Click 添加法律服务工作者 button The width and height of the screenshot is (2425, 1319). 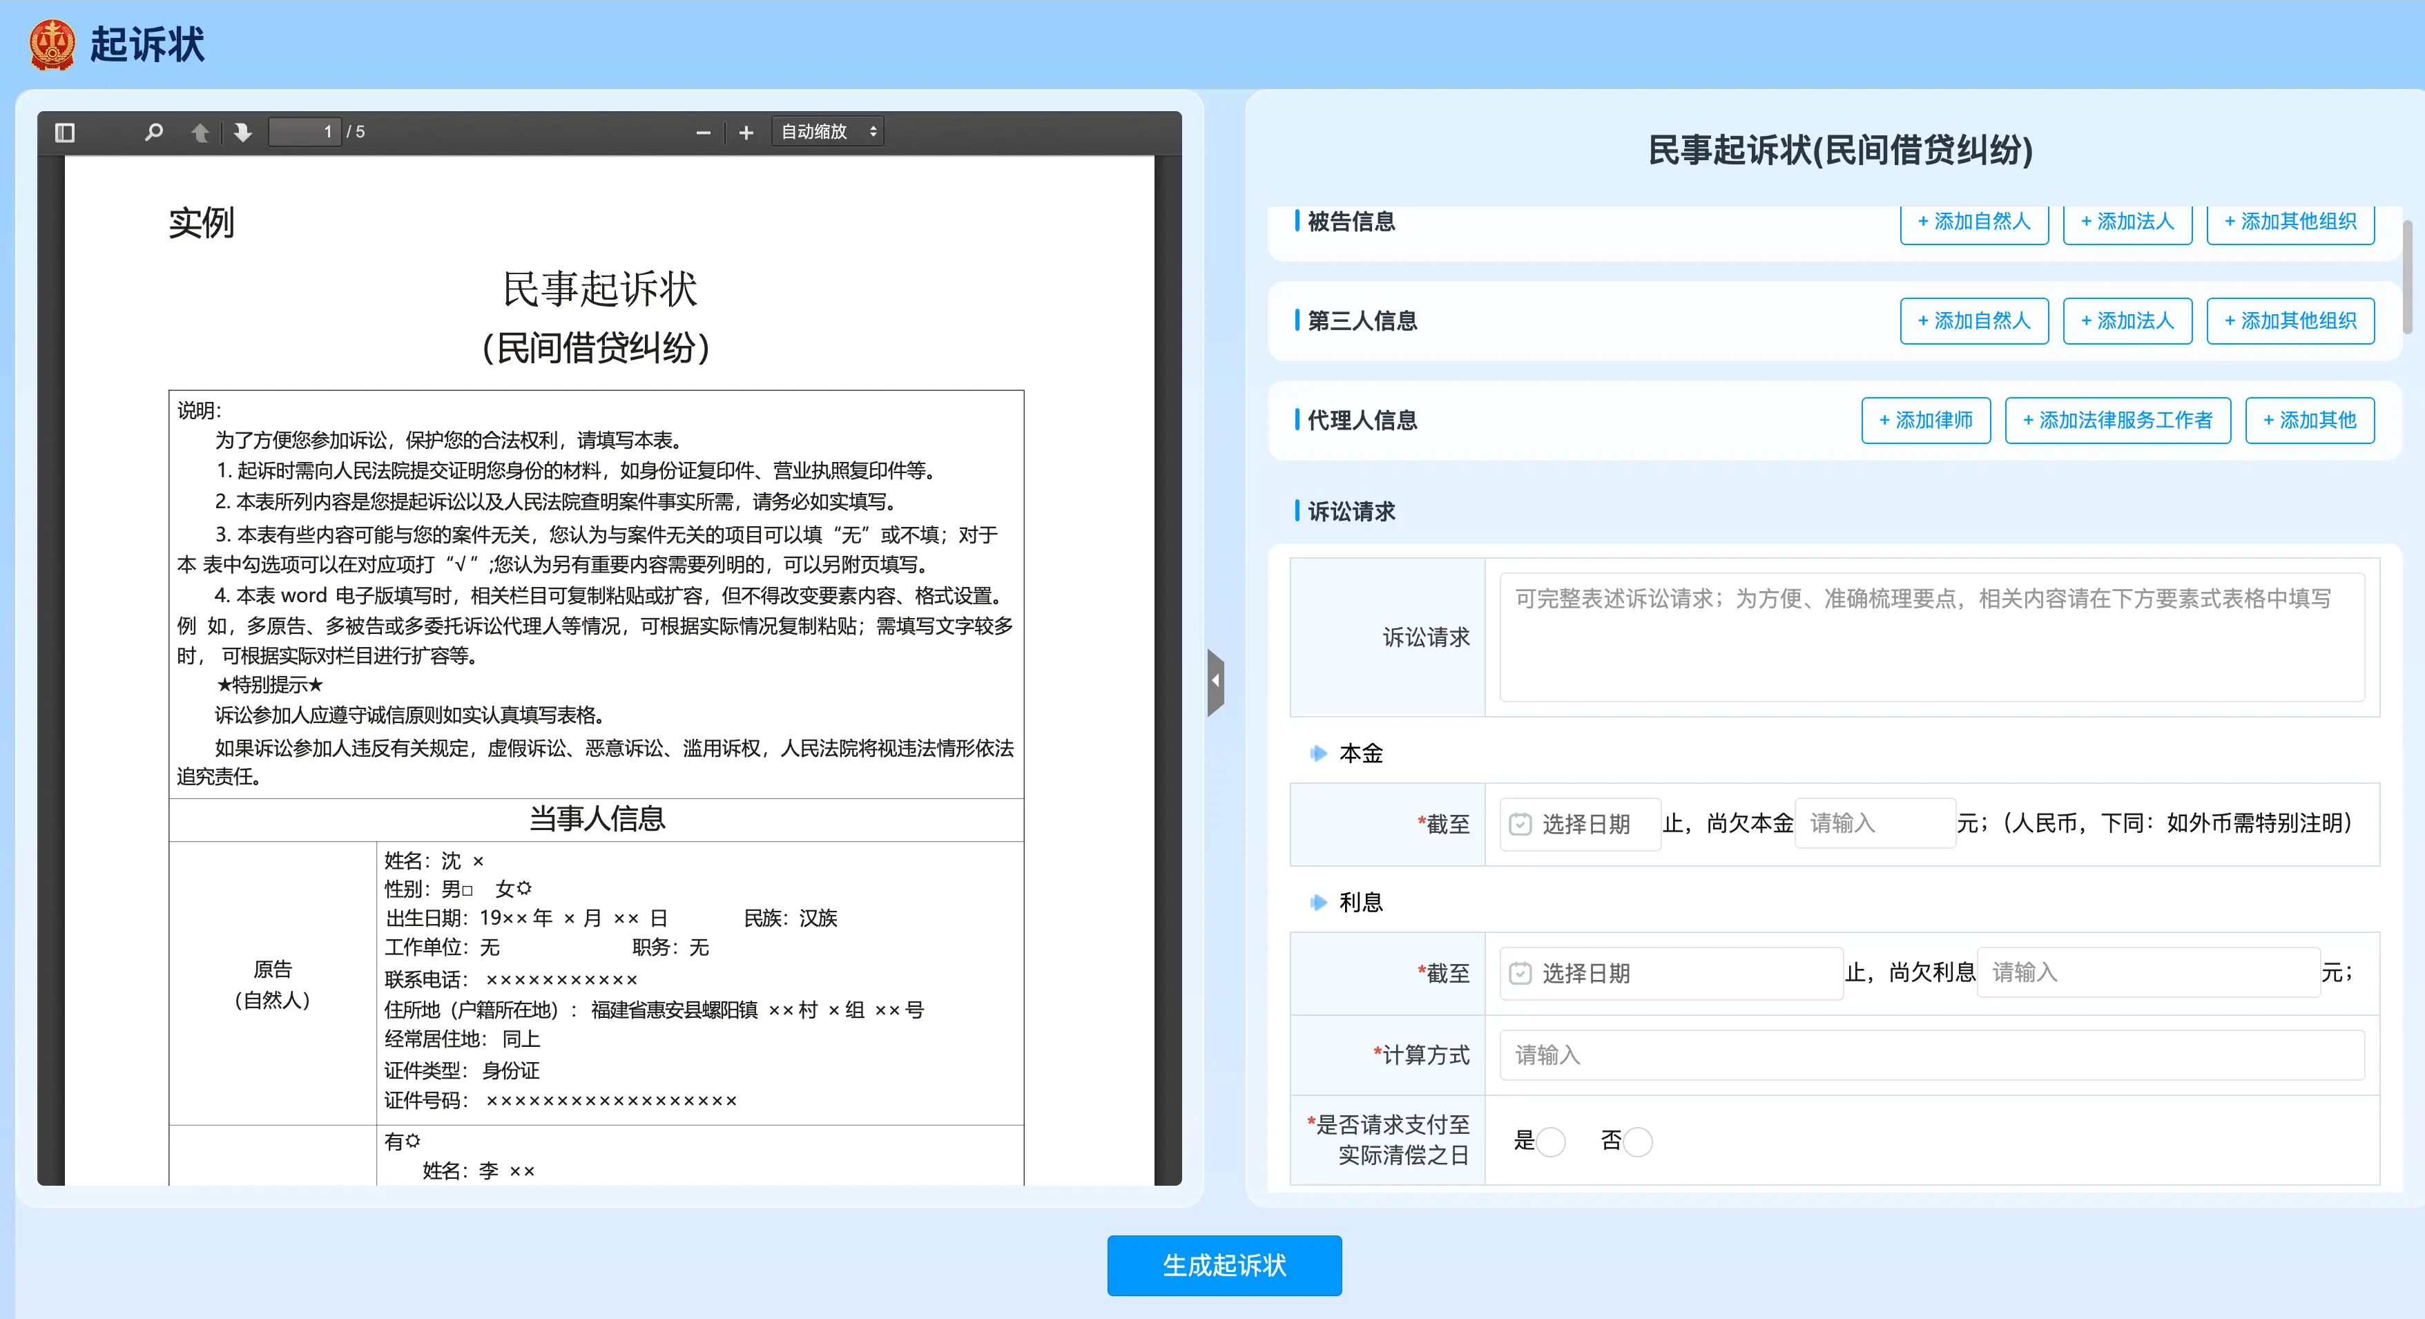tap(2118, 421)
